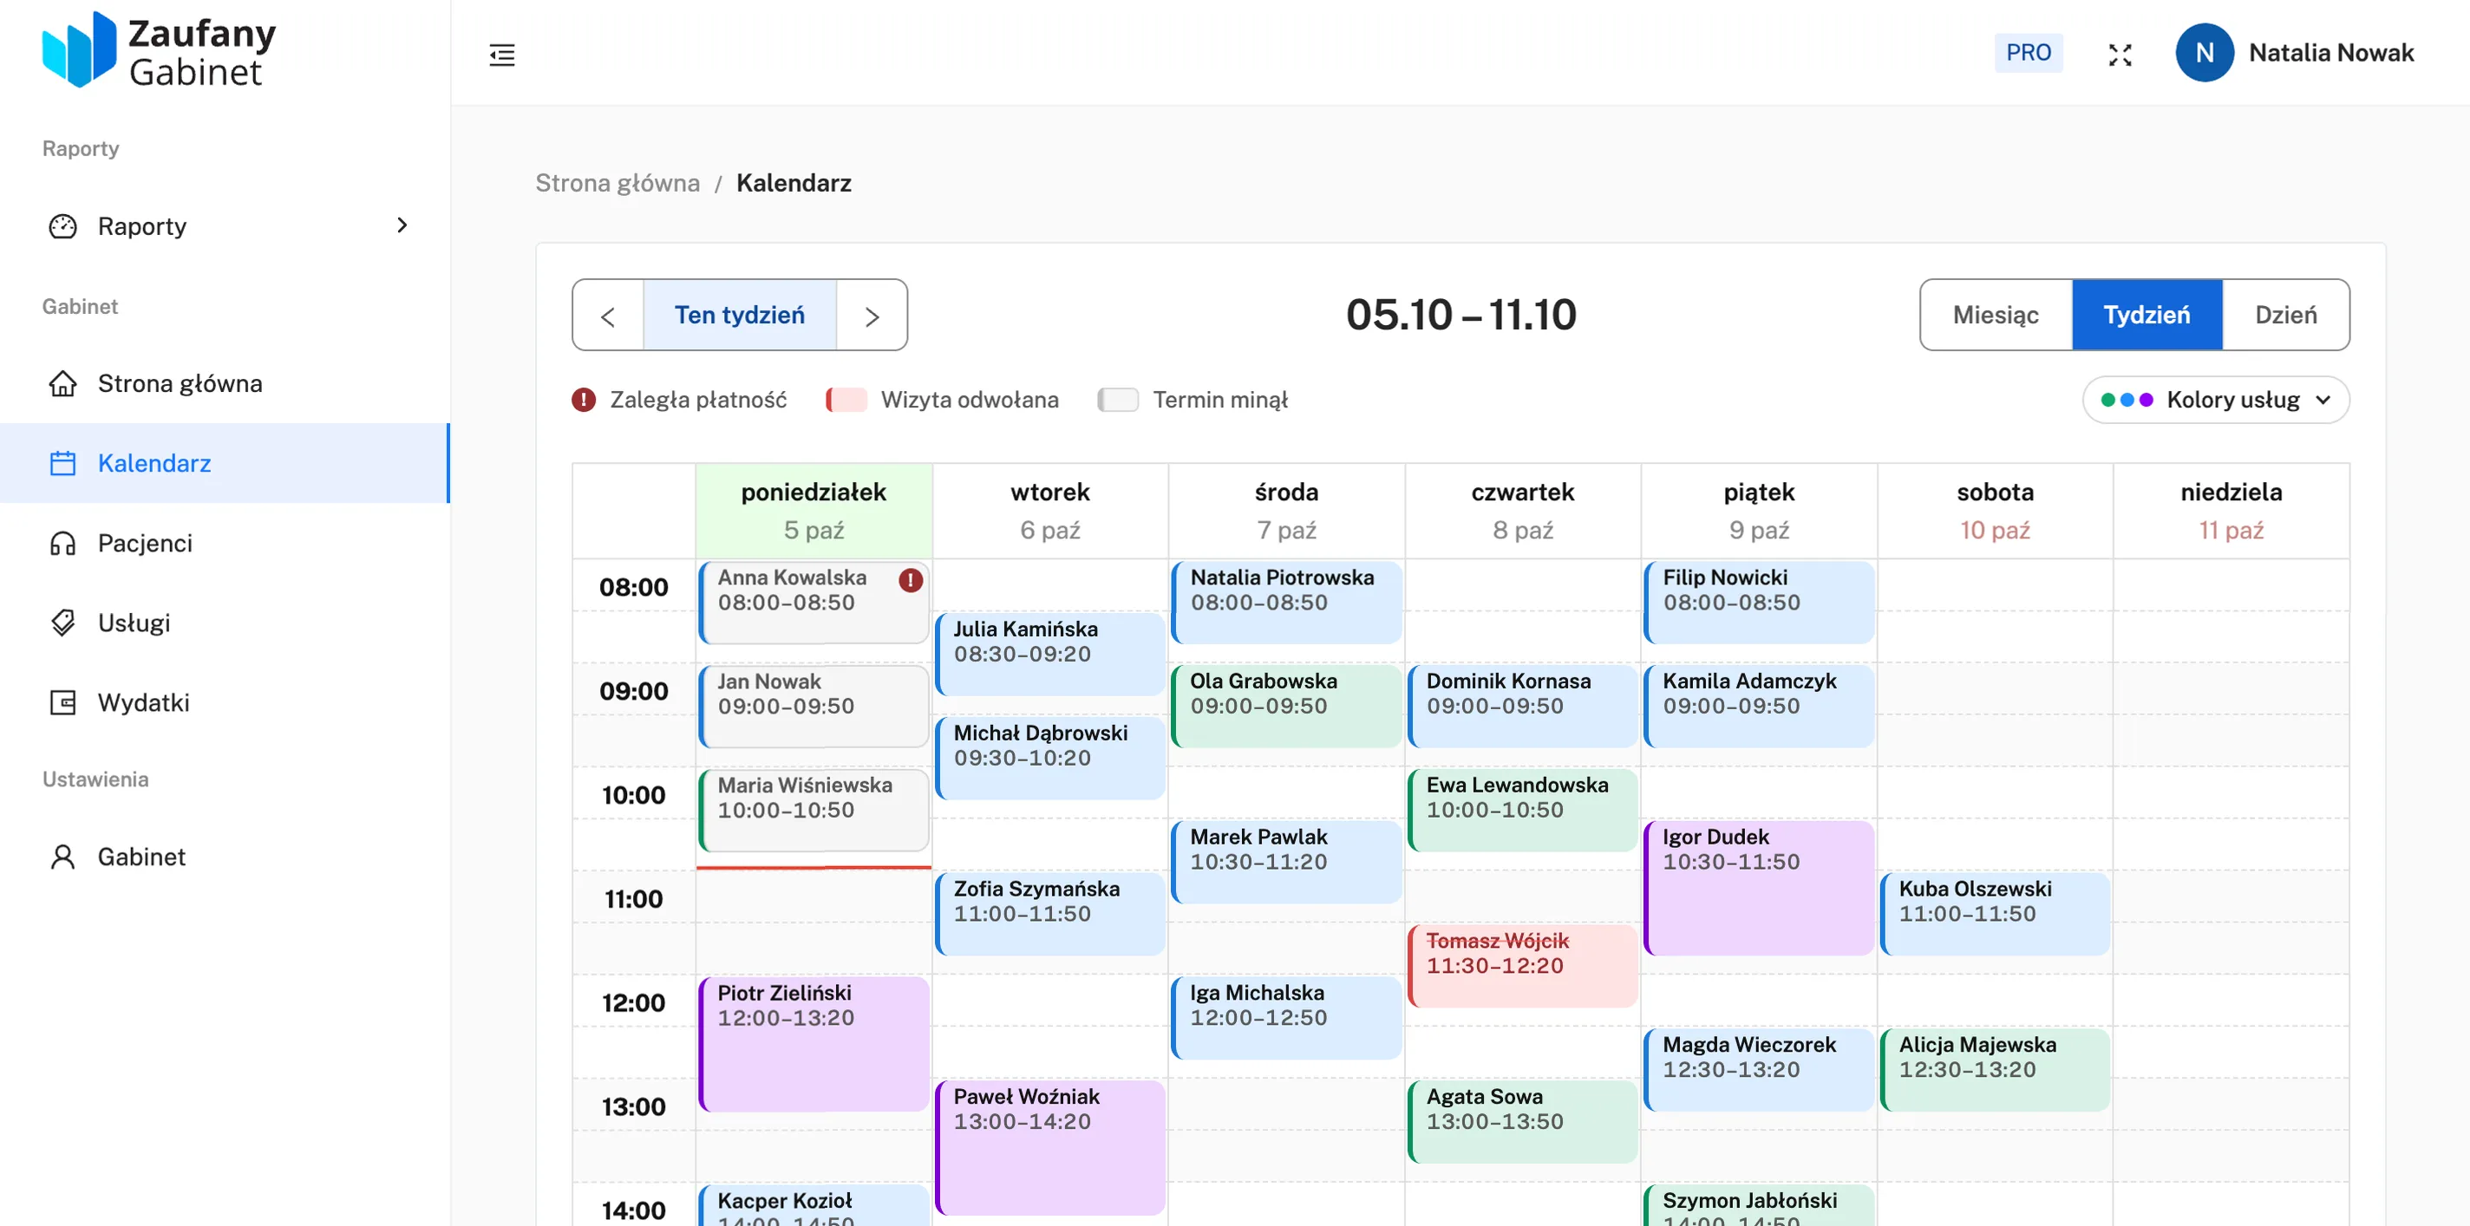
Task: Open Alicja Majewska 12:30–13:20 appointment
Action: [1996, 1070]
